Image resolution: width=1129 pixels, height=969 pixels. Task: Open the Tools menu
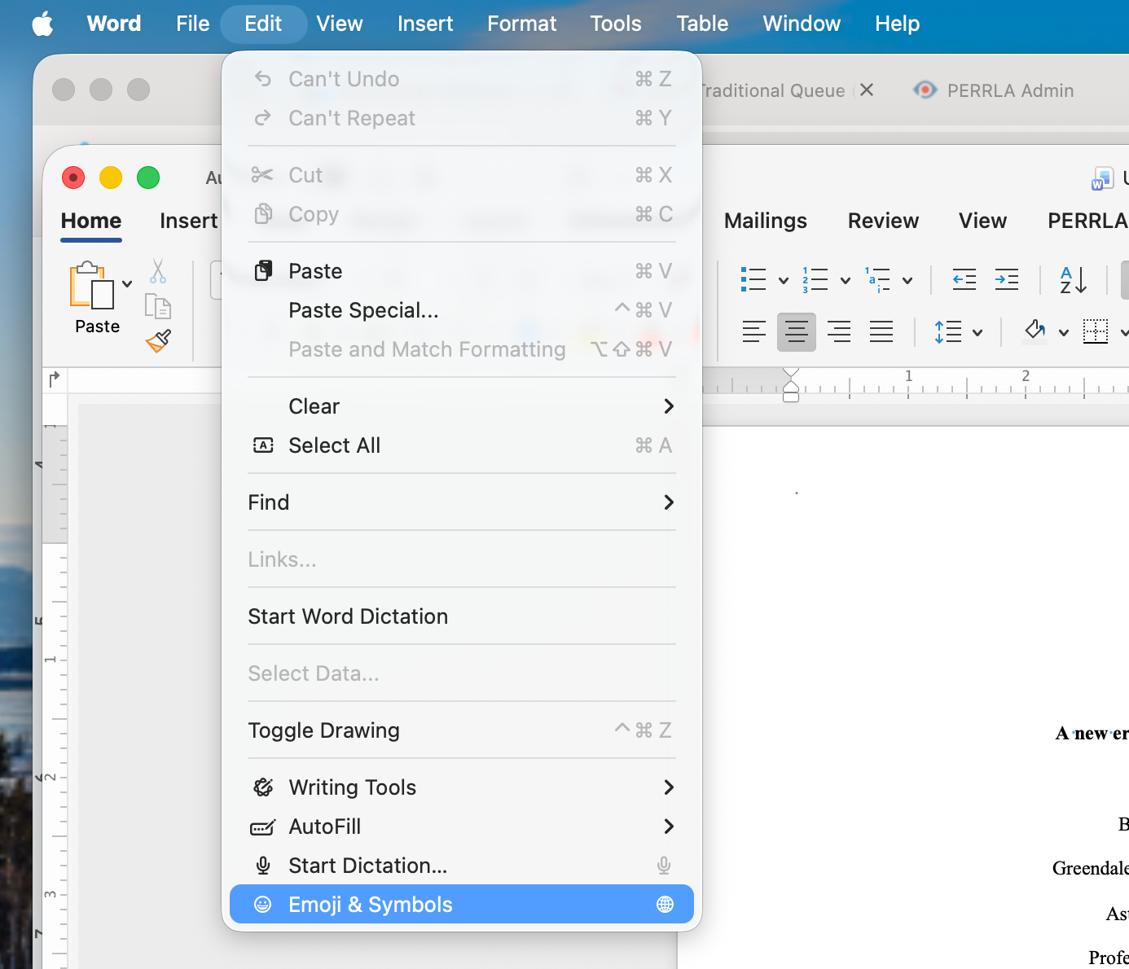click(616, 24)
